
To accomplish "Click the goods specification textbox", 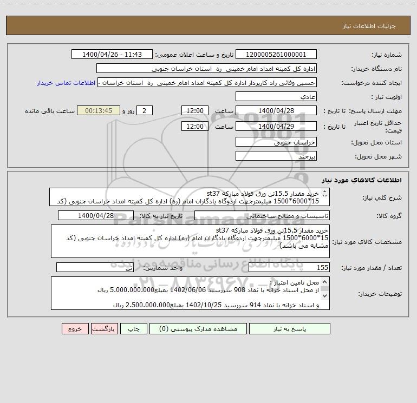I will (190, 241).
